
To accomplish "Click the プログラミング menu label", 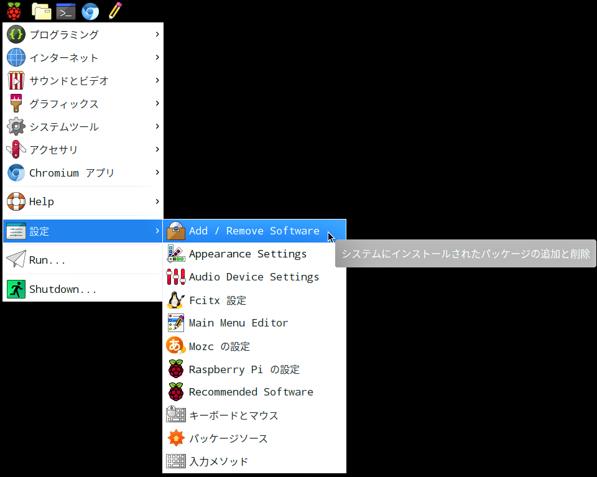I will pos(64,35).
